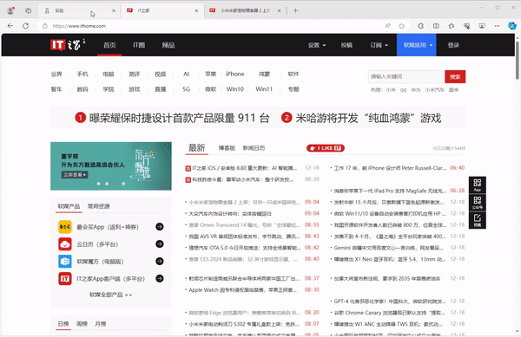
Task: Open the favorites list icon in toolbar
Action: [452, 26]
